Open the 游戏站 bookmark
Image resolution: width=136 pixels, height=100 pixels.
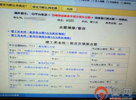126,3
